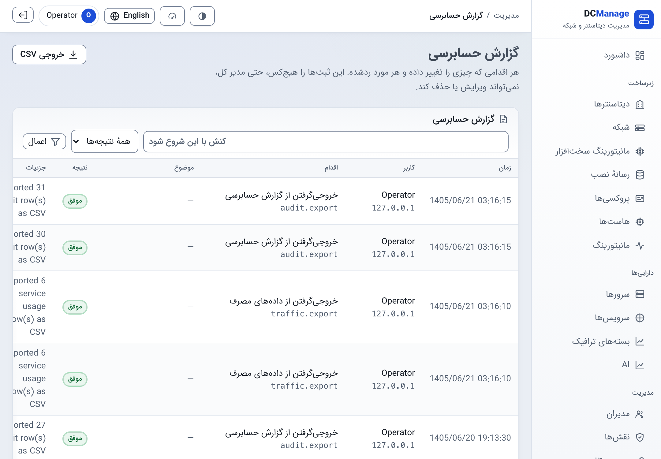The image size is (661, 459).
Task: Click the مانیتورینگ سخت‌افزار chip icon
Action: point(640,151)
